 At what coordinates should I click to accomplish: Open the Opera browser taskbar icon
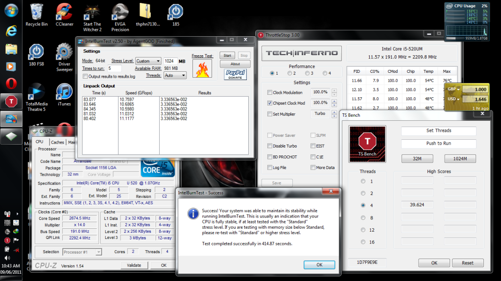[11, 84]
